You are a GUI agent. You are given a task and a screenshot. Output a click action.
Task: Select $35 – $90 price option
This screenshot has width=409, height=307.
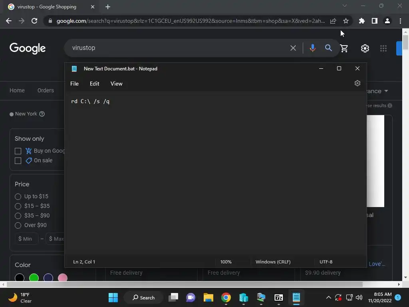[x=18, y=216]
